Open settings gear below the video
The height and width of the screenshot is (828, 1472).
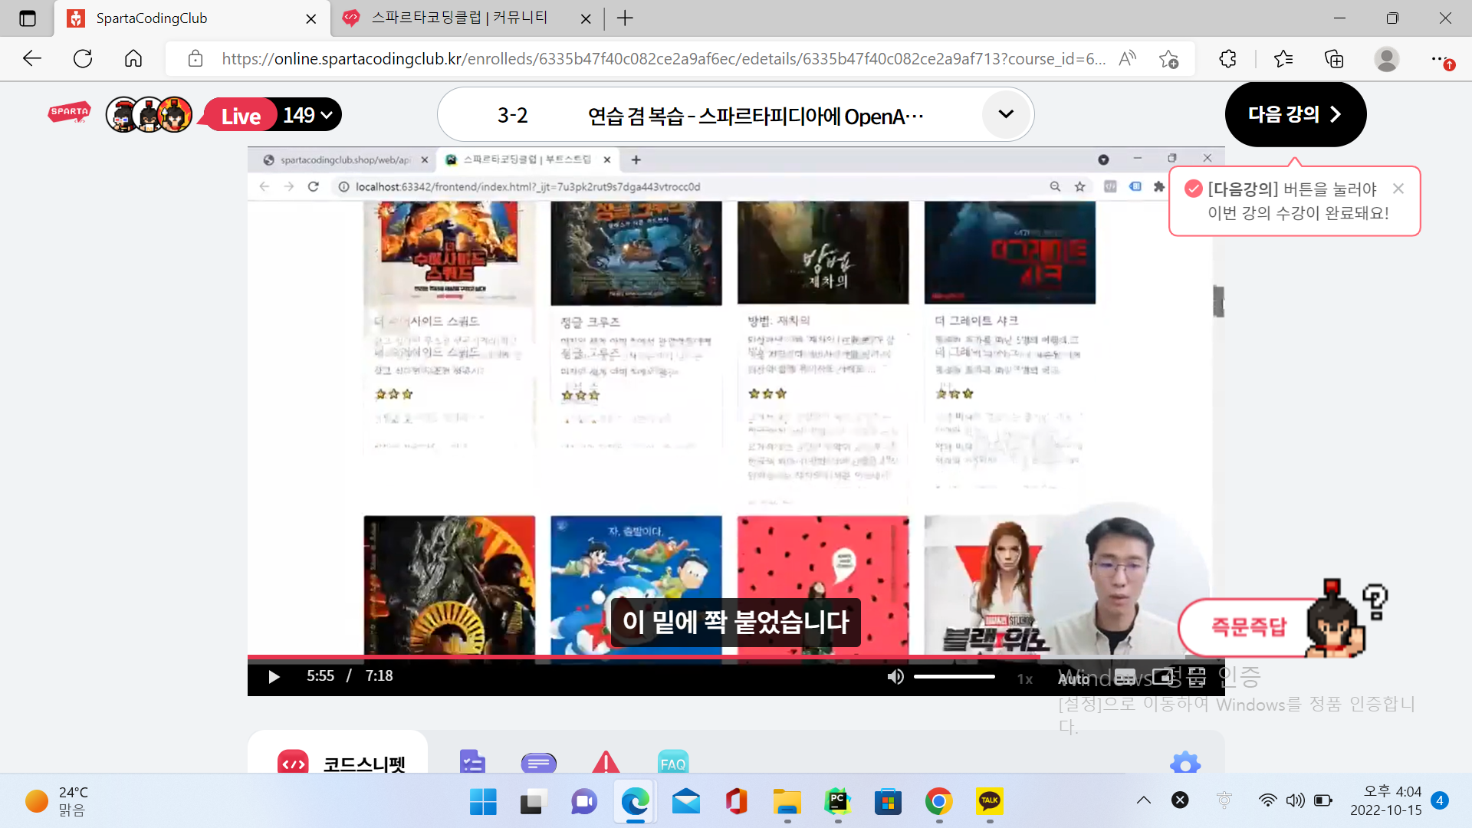[1185, 764]
